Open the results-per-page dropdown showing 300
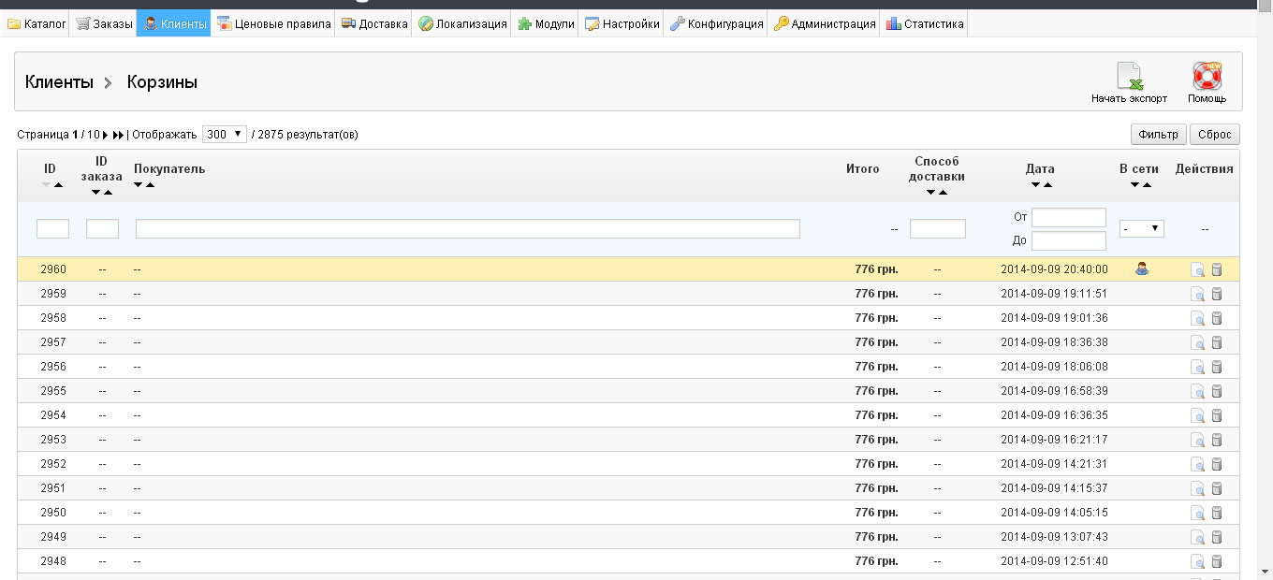The image size is (1273, 580). tap(225, 134)
